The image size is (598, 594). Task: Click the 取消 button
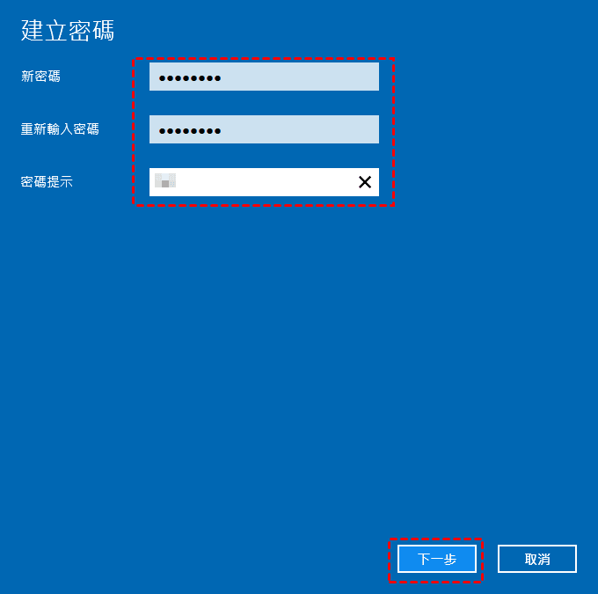pos(537,559)
